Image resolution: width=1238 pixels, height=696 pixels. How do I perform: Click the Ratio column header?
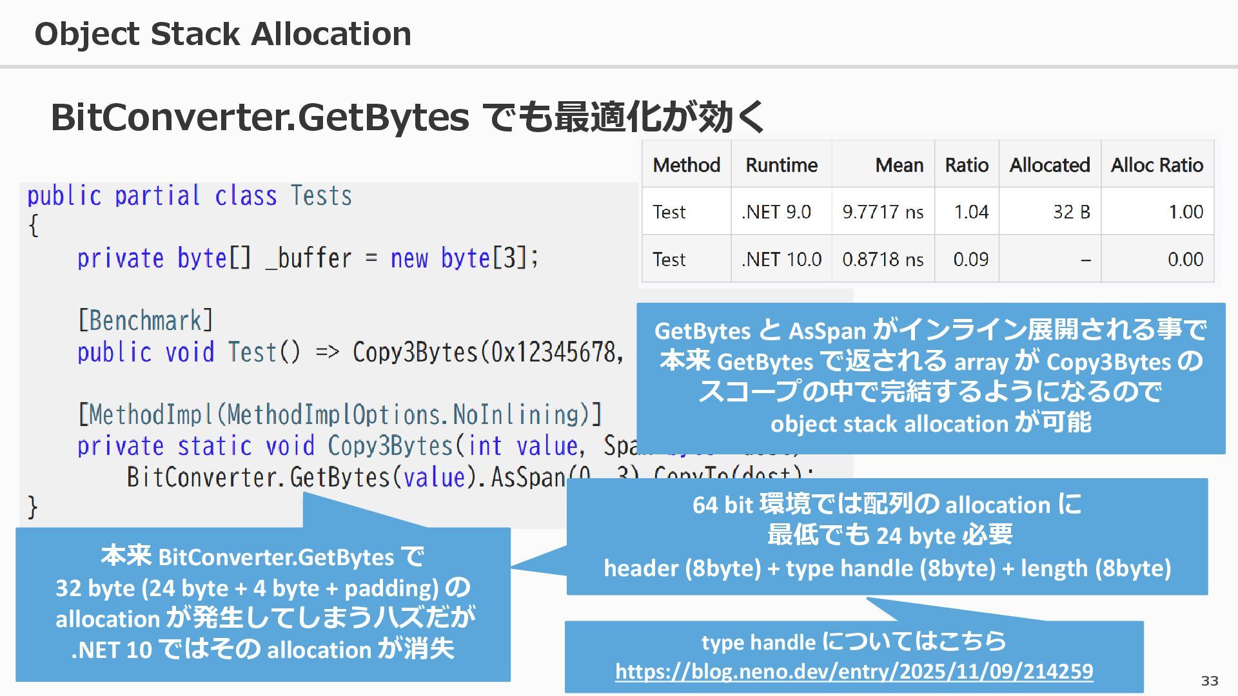pos(966,165)
